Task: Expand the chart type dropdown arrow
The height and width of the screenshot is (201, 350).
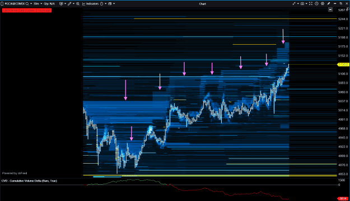Action: pos(65,3)
